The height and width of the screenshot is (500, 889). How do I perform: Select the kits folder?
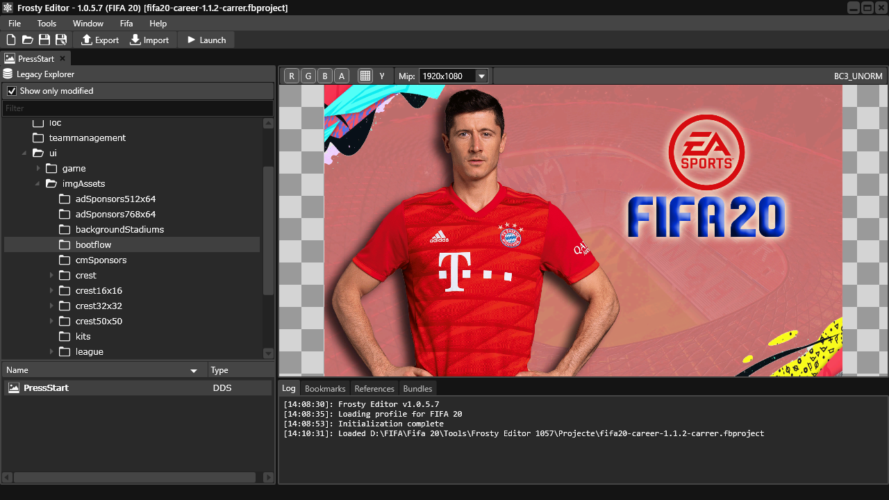point(83,336)
